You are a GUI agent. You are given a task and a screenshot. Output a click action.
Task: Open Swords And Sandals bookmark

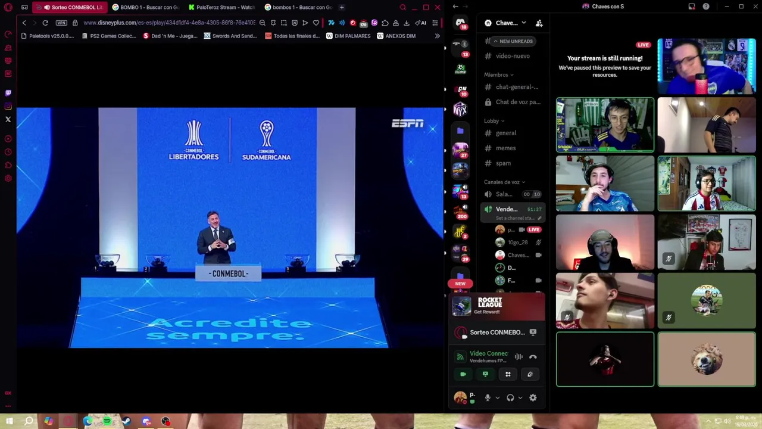click(x=230, y=36)
